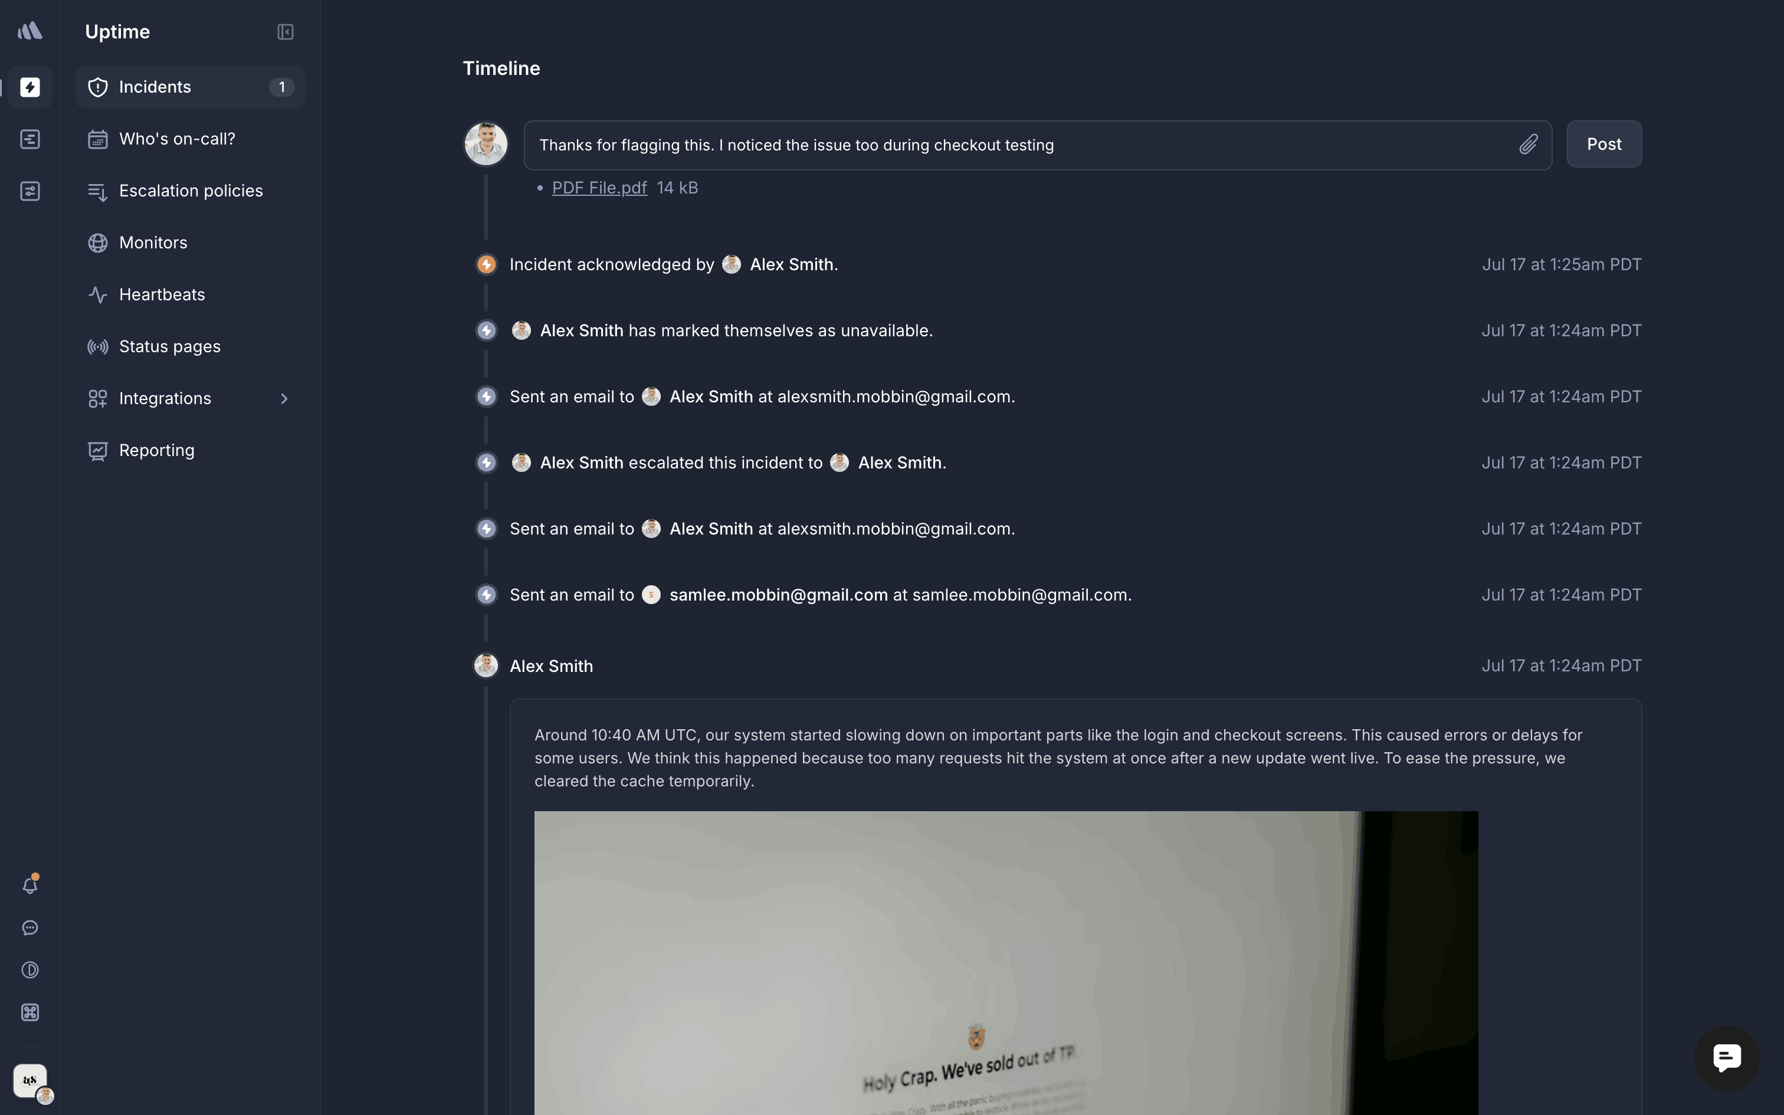Post the timeline comment
This screenshot has width=1784, height=1115.
(x=1604, y=145)
